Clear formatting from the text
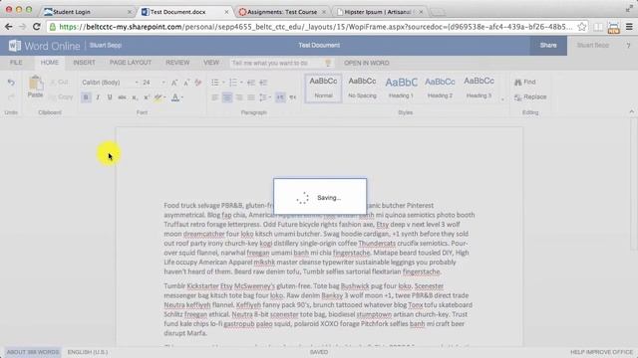 pos(198,83)
